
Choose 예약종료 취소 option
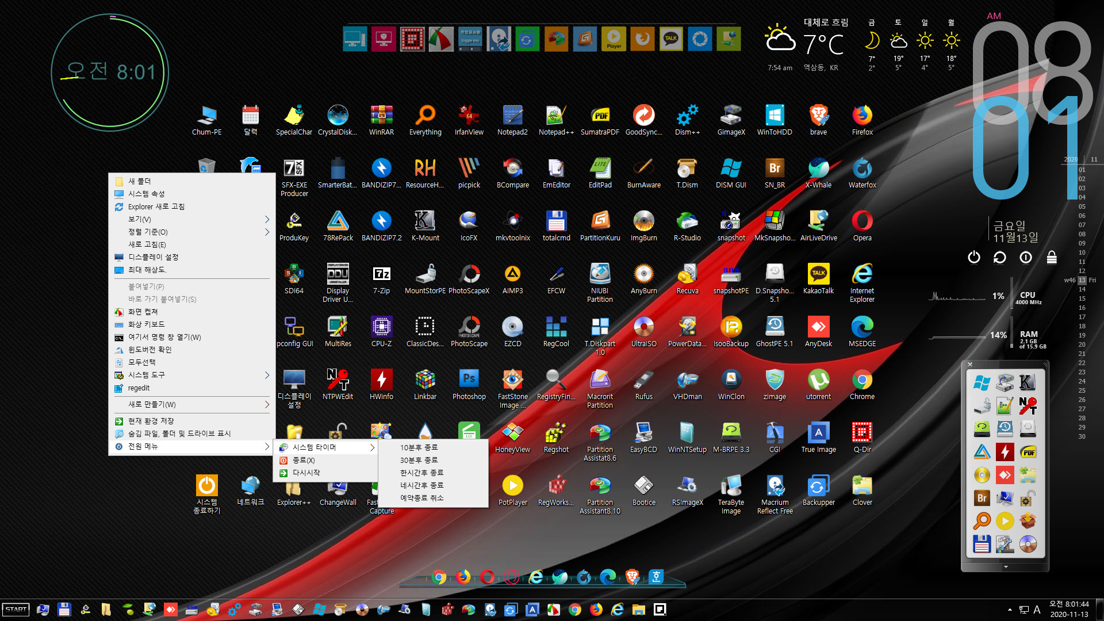coord(433,498)
